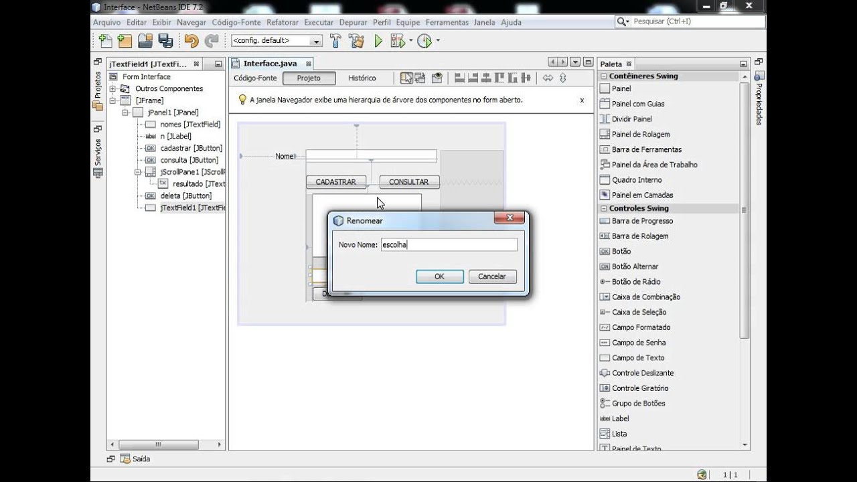Open the Saída output tab
The image size is (857, 482).
[135, 459]
